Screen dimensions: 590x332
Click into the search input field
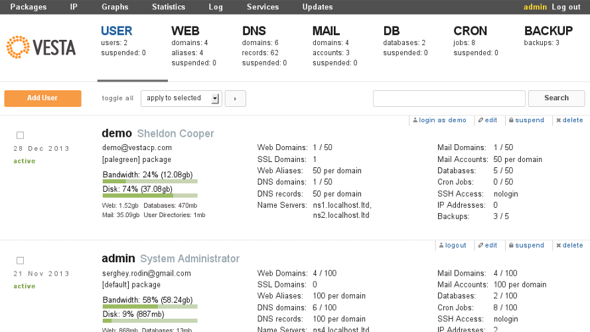(x=449, y=98)
